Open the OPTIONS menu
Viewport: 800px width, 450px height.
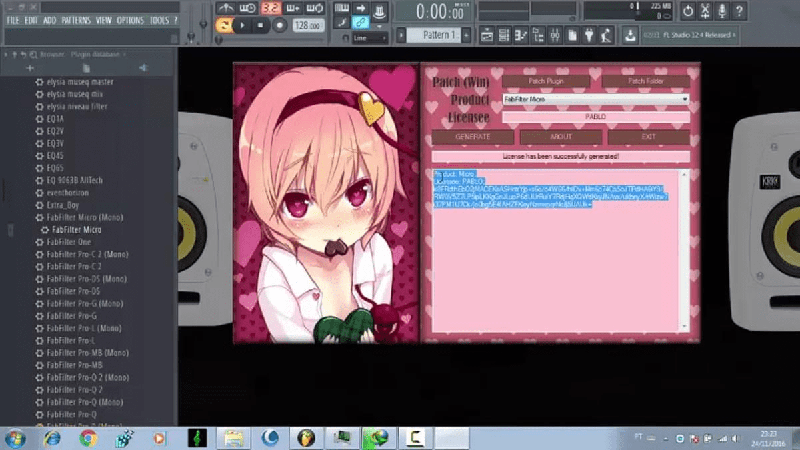130,21
